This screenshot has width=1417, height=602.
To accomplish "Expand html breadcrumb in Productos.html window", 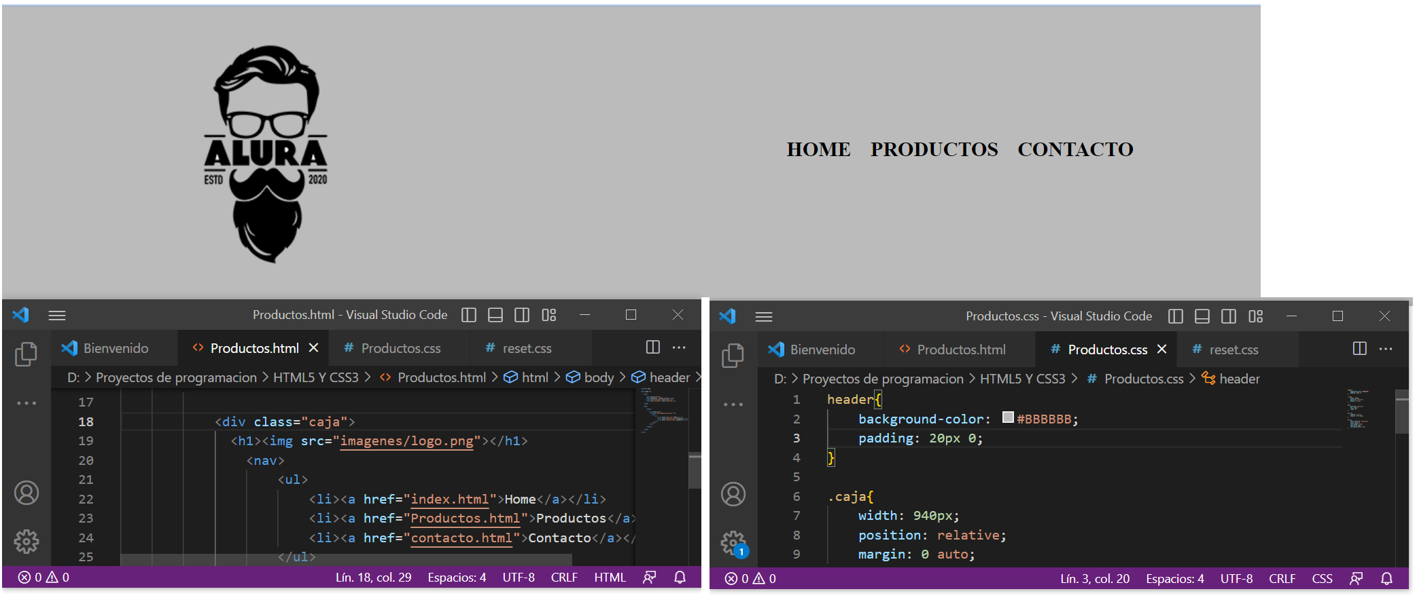I will click(526, 377).
